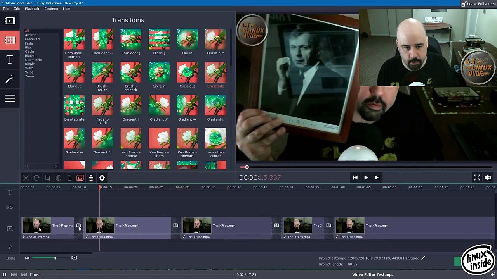Edit project settings with the pencil icon

423,258
